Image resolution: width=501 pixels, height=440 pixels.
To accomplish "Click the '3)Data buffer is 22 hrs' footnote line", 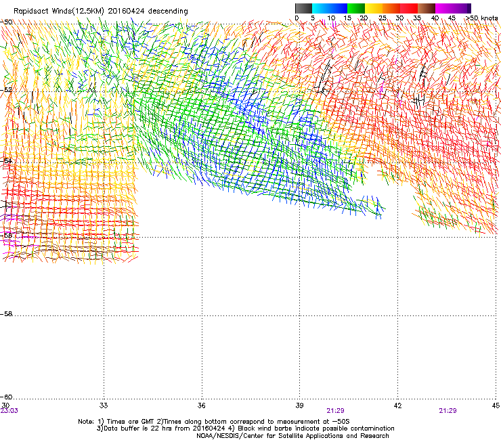I will (245, 428).
